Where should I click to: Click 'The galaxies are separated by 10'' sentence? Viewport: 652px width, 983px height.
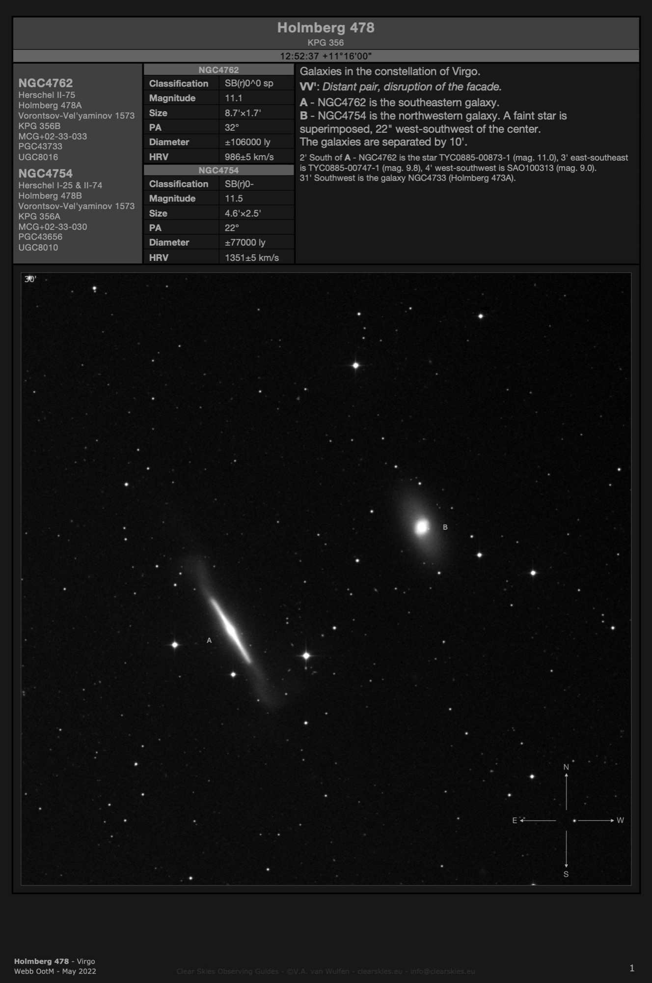pyautogui.click(x=383, y=142)
